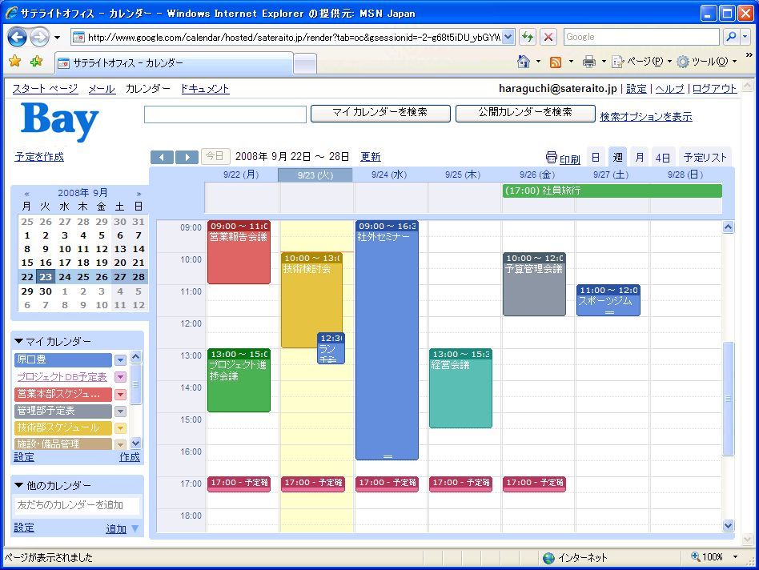
Task: Toggle 原口豊 calendar visibility
Action: click(63, 359)
